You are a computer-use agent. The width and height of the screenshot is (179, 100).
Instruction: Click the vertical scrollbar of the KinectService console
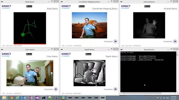pos(177,72)
